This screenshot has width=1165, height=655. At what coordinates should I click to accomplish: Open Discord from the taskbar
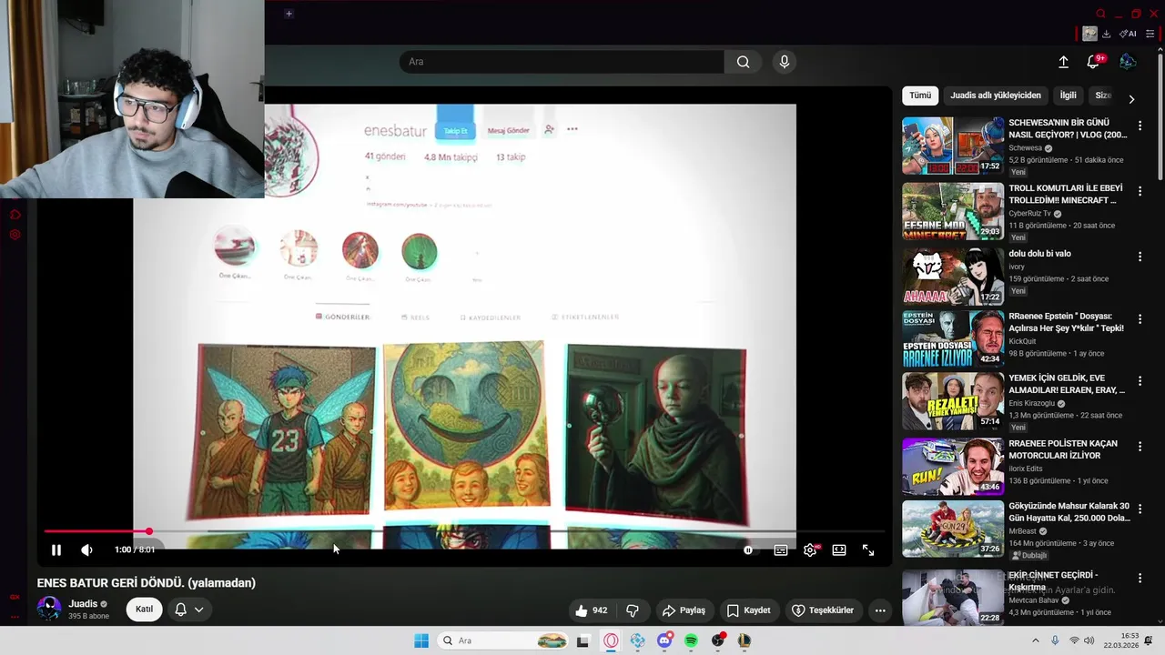coord(664,640)
